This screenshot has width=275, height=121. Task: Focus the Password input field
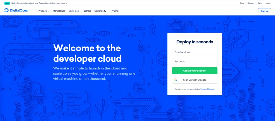point(195,61)
